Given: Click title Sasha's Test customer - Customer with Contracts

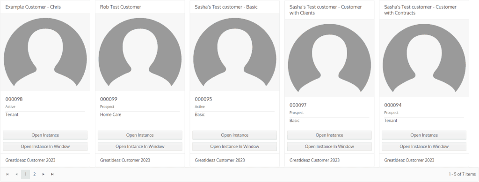Looking at the screenshot, I should point(421,10).
